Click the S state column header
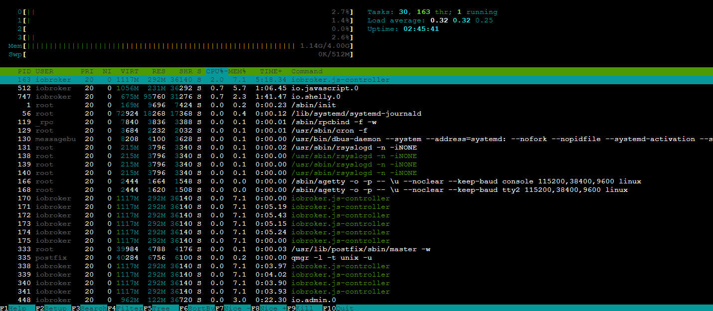 click(199, 71)
